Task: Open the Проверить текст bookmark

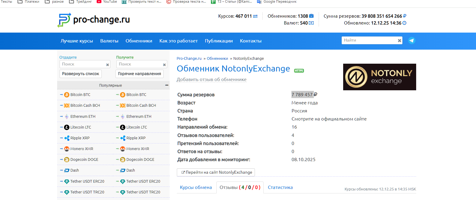Action: pos(142,2)
